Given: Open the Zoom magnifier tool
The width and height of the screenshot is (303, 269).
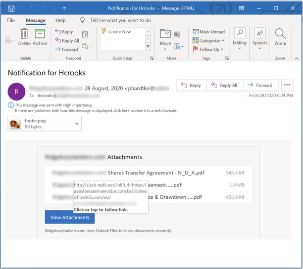Looking at the screenshot, I should click(x=280, y=36).
